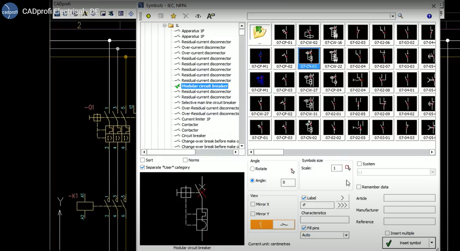460x251 pixels.
Task: Select the orange vertical orientation swatch
Action: tap(261, 225)
